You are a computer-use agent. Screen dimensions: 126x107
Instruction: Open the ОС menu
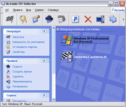coord(7,10)
